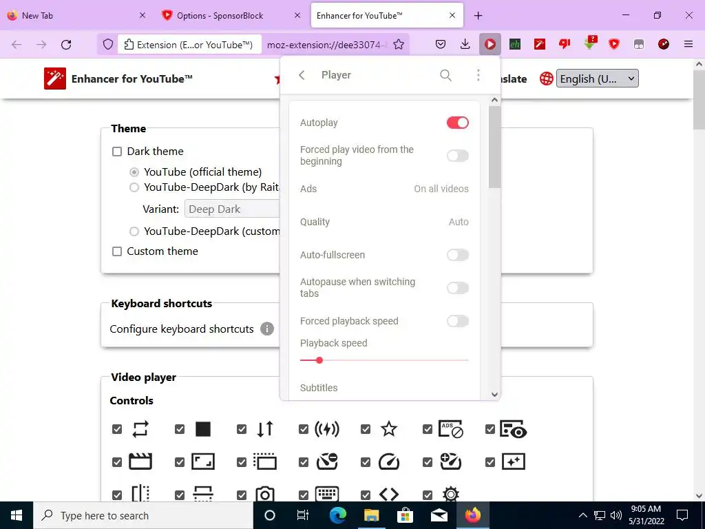Select YouTube-DeepDark (custom) radio button
705x529 pixels.
(x=134, y=231)
